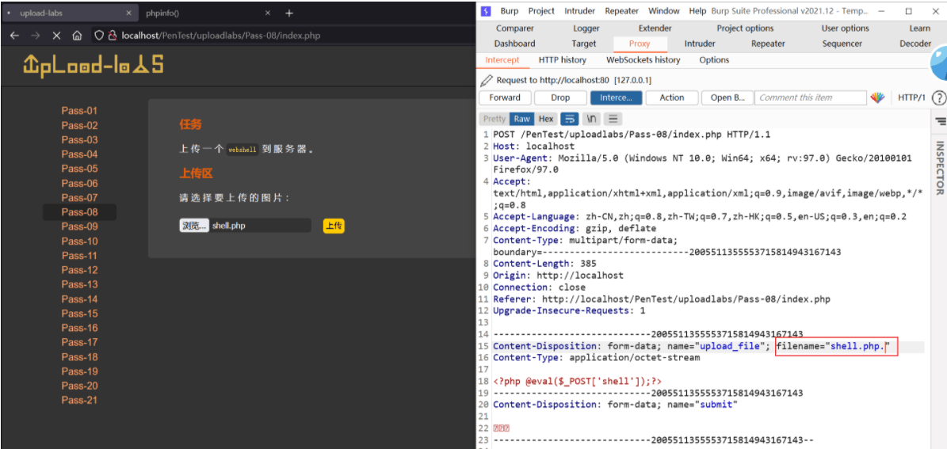Click the Upload-labs logo
The image size is (947, 449).
(93, 65)
